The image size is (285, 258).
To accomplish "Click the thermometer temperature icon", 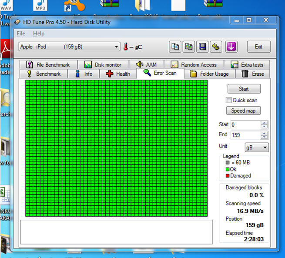I will 126,47.
